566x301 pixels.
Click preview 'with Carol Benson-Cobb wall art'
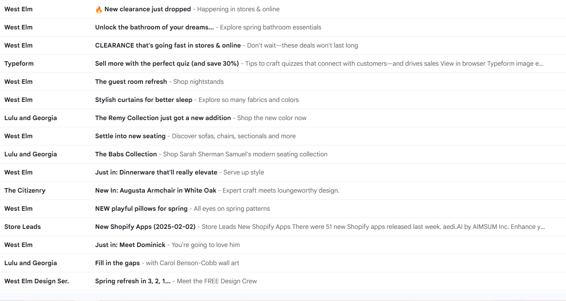point(193,263)
